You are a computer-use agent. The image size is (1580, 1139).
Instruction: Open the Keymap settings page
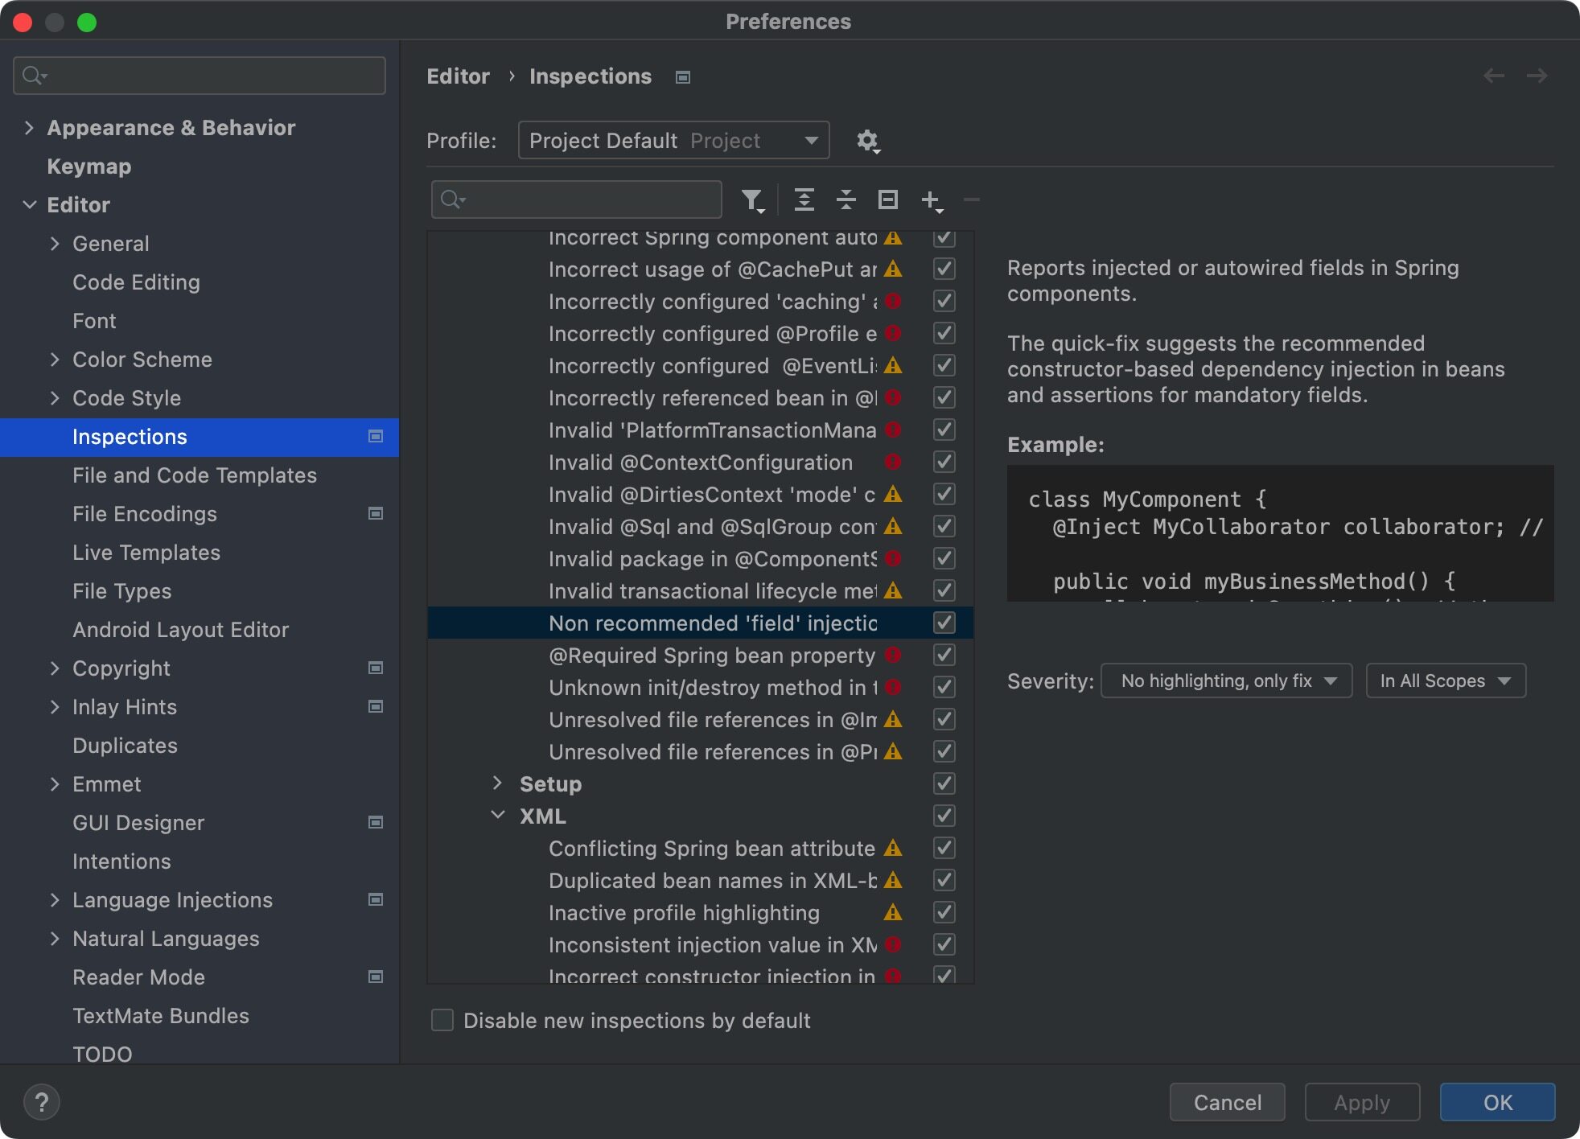click(88, 167)
